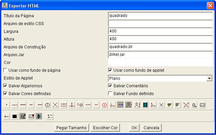The width and height of the screenshot is (216, 135).
Task: Click the Título da Página field
Action: click(x=160, y=16)
